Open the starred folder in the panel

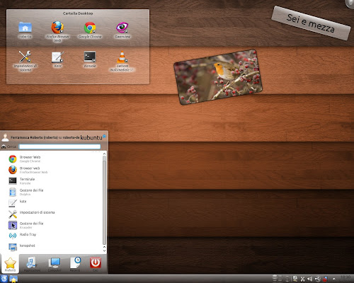(13, 279)
